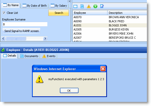Click BRYERS MIKE JOHN description cell
The image size is (151, 106).
pos(121,34)
